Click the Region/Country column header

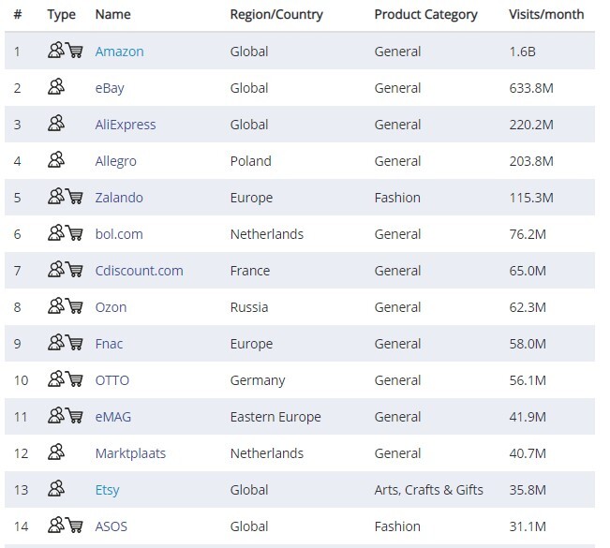coord(276,15)
